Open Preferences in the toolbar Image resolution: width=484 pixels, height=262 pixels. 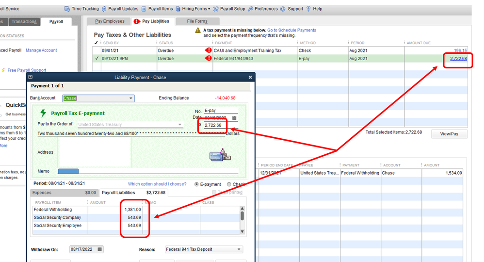263,9
